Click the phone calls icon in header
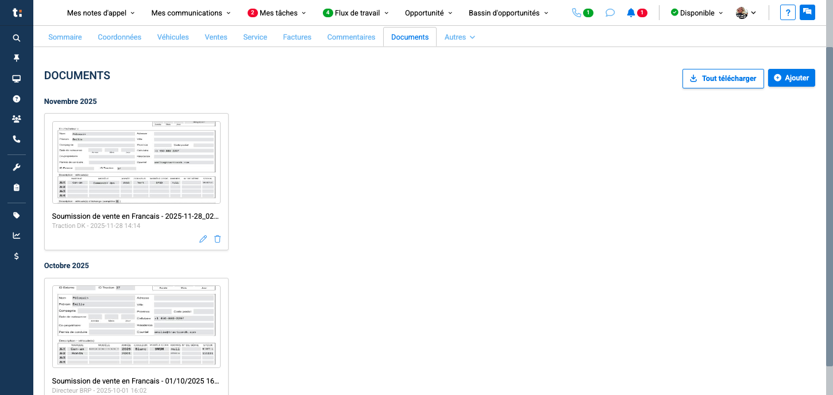Viewport: 833px width, 395px height. [577, 13]
